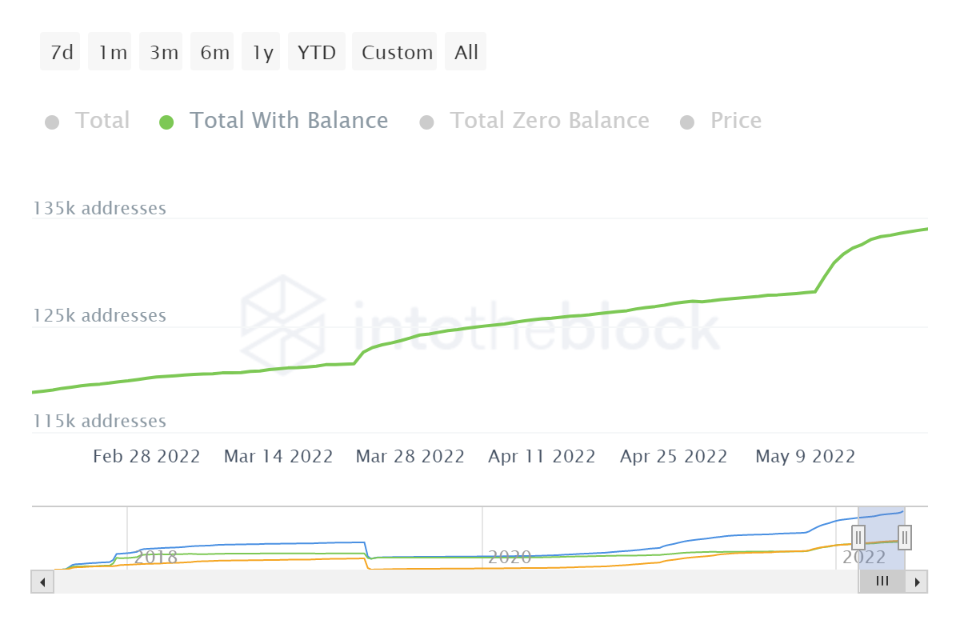The image size is (960, 640).
Task: Switch to 3m time range
Action: 163,53
